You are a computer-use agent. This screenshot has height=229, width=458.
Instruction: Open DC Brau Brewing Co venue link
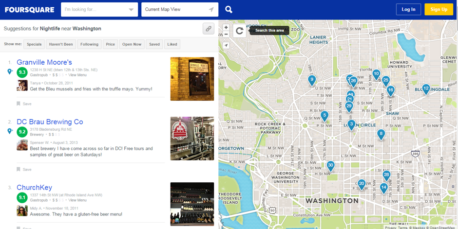50,122
